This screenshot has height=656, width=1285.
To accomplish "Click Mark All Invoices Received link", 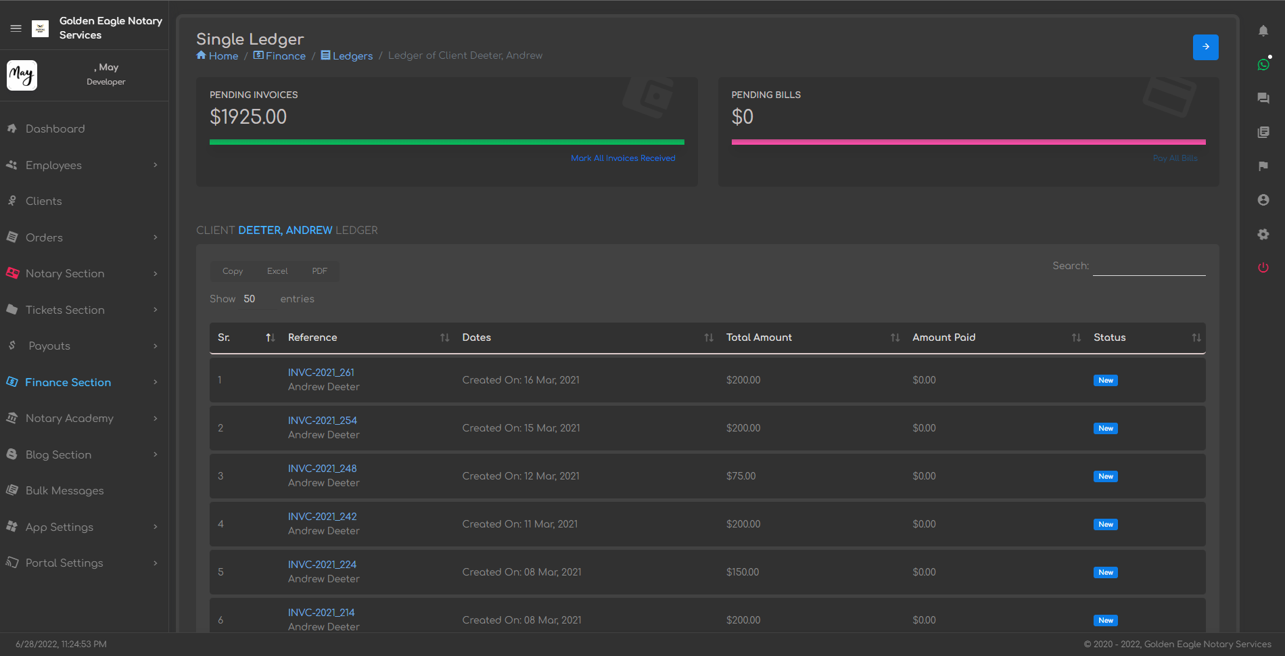I will [623, 158].
